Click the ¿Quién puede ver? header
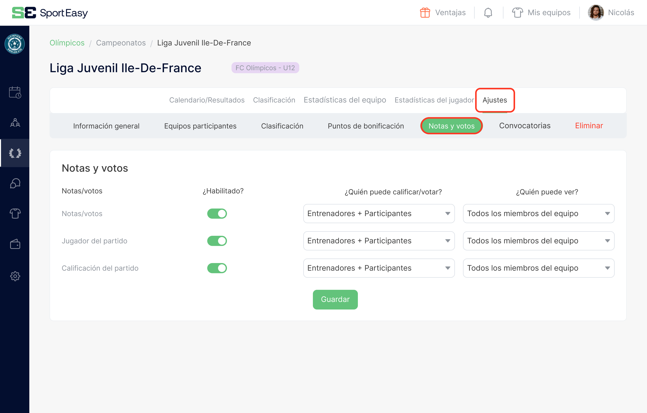The image size is (647, 413). (547, 192)
